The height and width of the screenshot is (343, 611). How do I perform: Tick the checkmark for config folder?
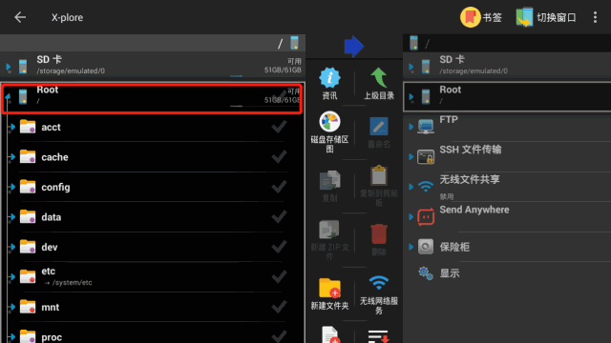279,187
